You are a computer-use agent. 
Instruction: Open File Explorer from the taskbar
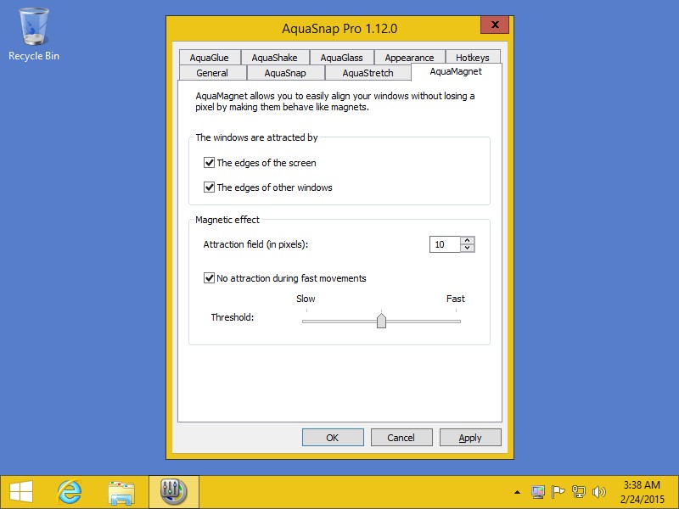pyautogui.click(x=121, y=493)
